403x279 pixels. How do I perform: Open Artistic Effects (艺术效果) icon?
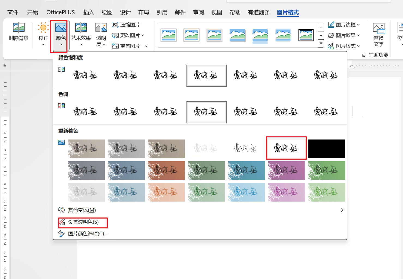[x=81, y=28]
